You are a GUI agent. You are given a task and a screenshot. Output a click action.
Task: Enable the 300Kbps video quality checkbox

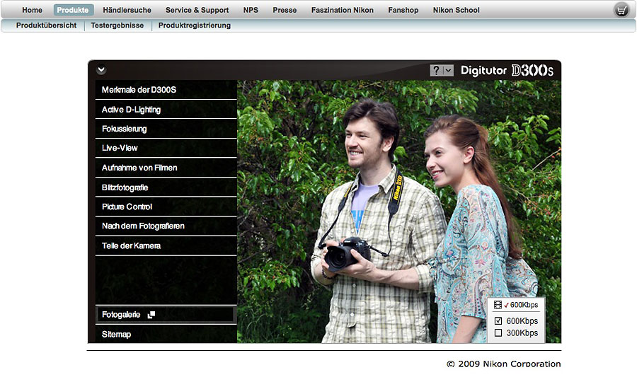click(498, 333)
